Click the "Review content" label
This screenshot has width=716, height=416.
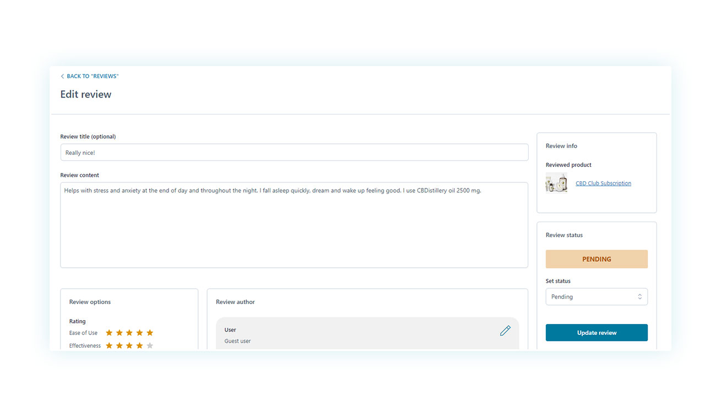80,175
